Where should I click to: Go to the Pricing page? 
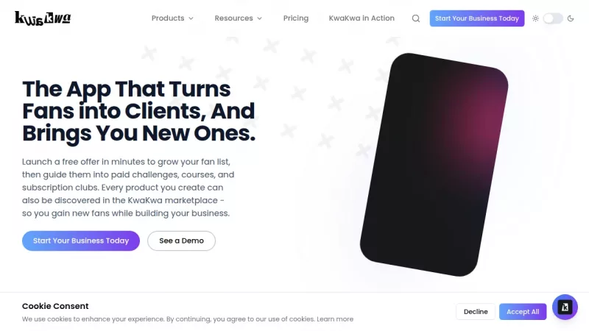tap(296, 18)
